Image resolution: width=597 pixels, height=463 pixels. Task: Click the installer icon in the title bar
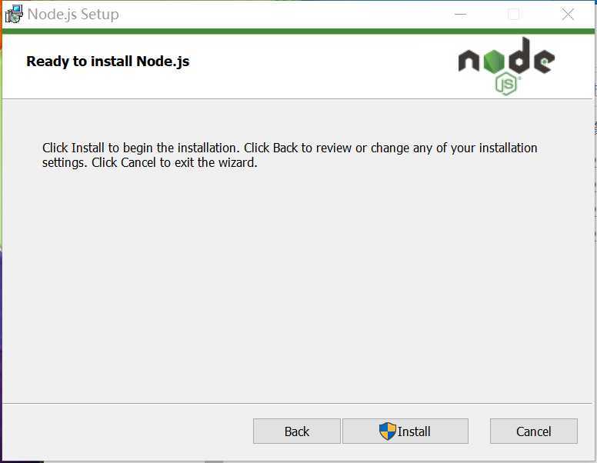(x=14, y=14)
